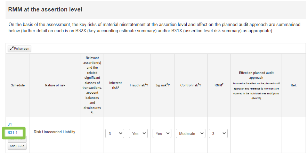Click the Effect on planned audit approach header

click(x=256, y=75)
